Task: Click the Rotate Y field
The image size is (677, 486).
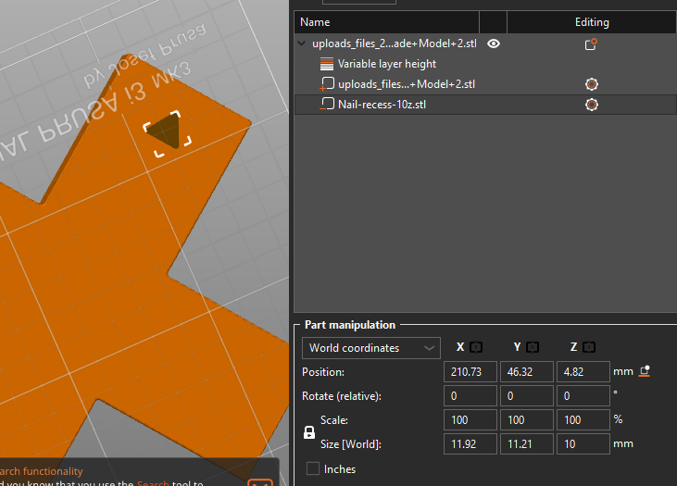Action: click(x=527, y=396)
